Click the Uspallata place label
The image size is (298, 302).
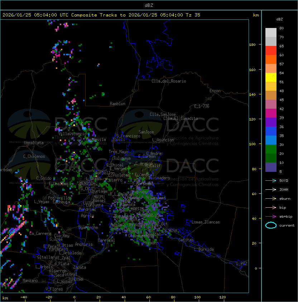tap(34, 143)
